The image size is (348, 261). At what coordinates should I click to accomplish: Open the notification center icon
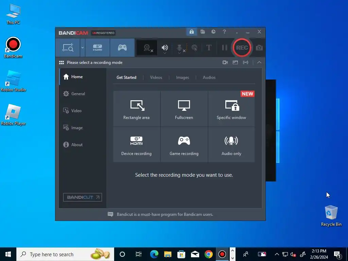[337, 254]
